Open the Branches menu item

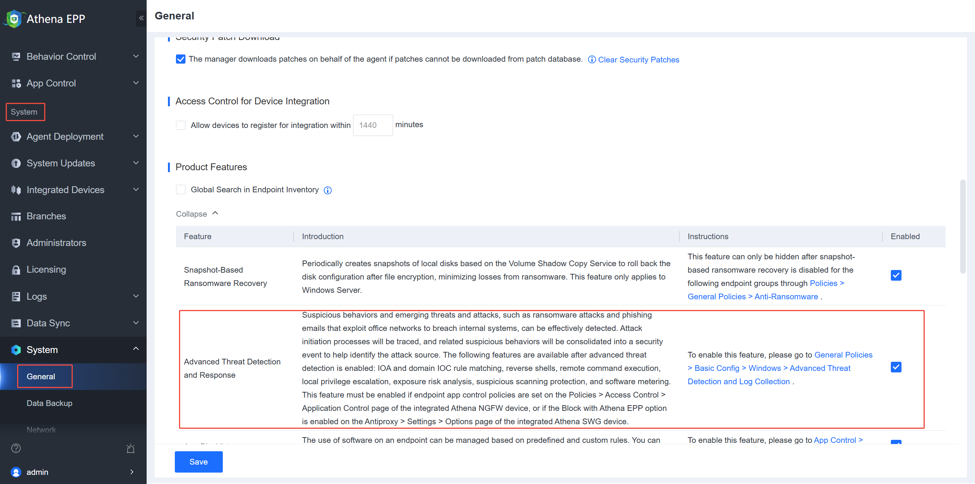point(73,216)
